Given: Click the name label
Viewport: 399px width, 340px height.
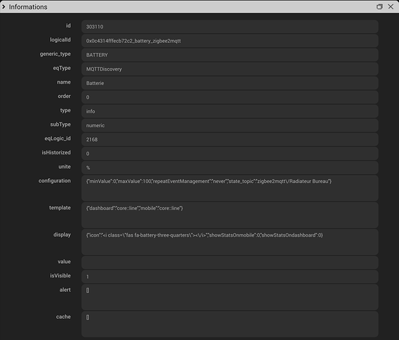Looking at the screenshot, I should (64, 82).
